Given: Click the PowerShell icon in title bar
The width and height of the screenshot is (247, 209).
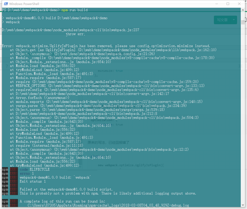Looking at the screenshot, I should tap(6, 4).
